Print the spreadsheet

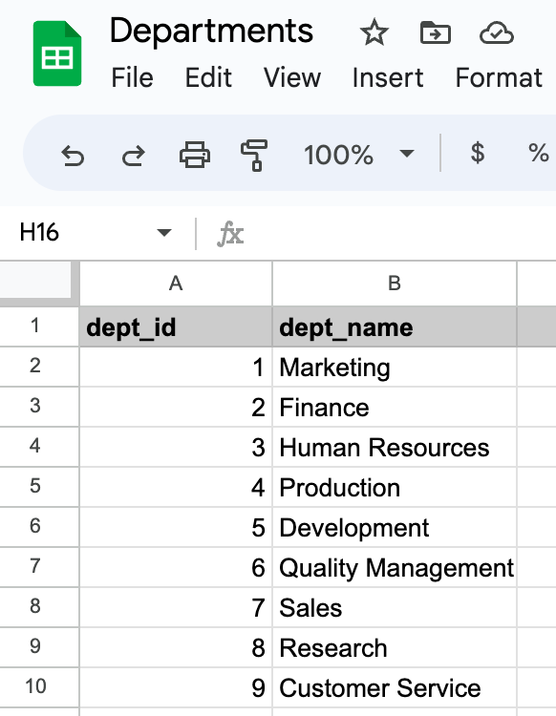pos(195,155)
